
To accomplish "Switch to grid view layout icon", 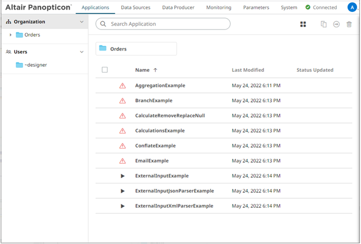I will pyautogui.click(x=303, y=24).
